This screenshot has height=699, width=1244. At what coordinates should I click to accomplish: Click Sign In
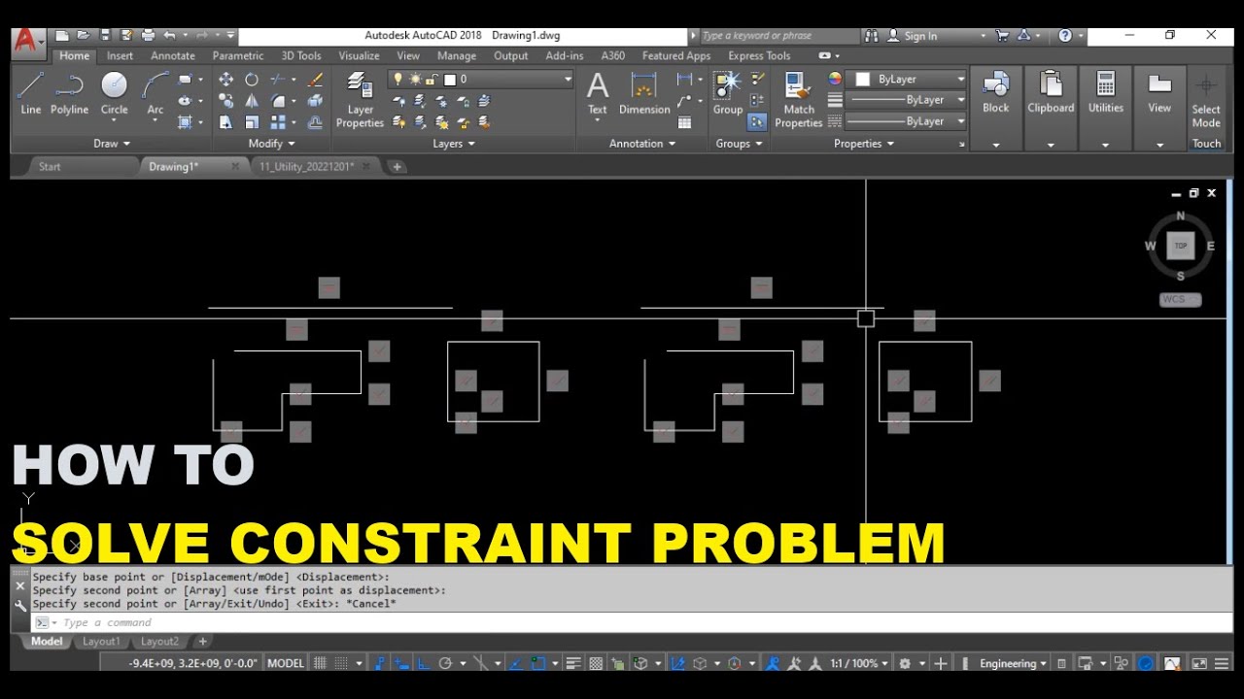919,36
